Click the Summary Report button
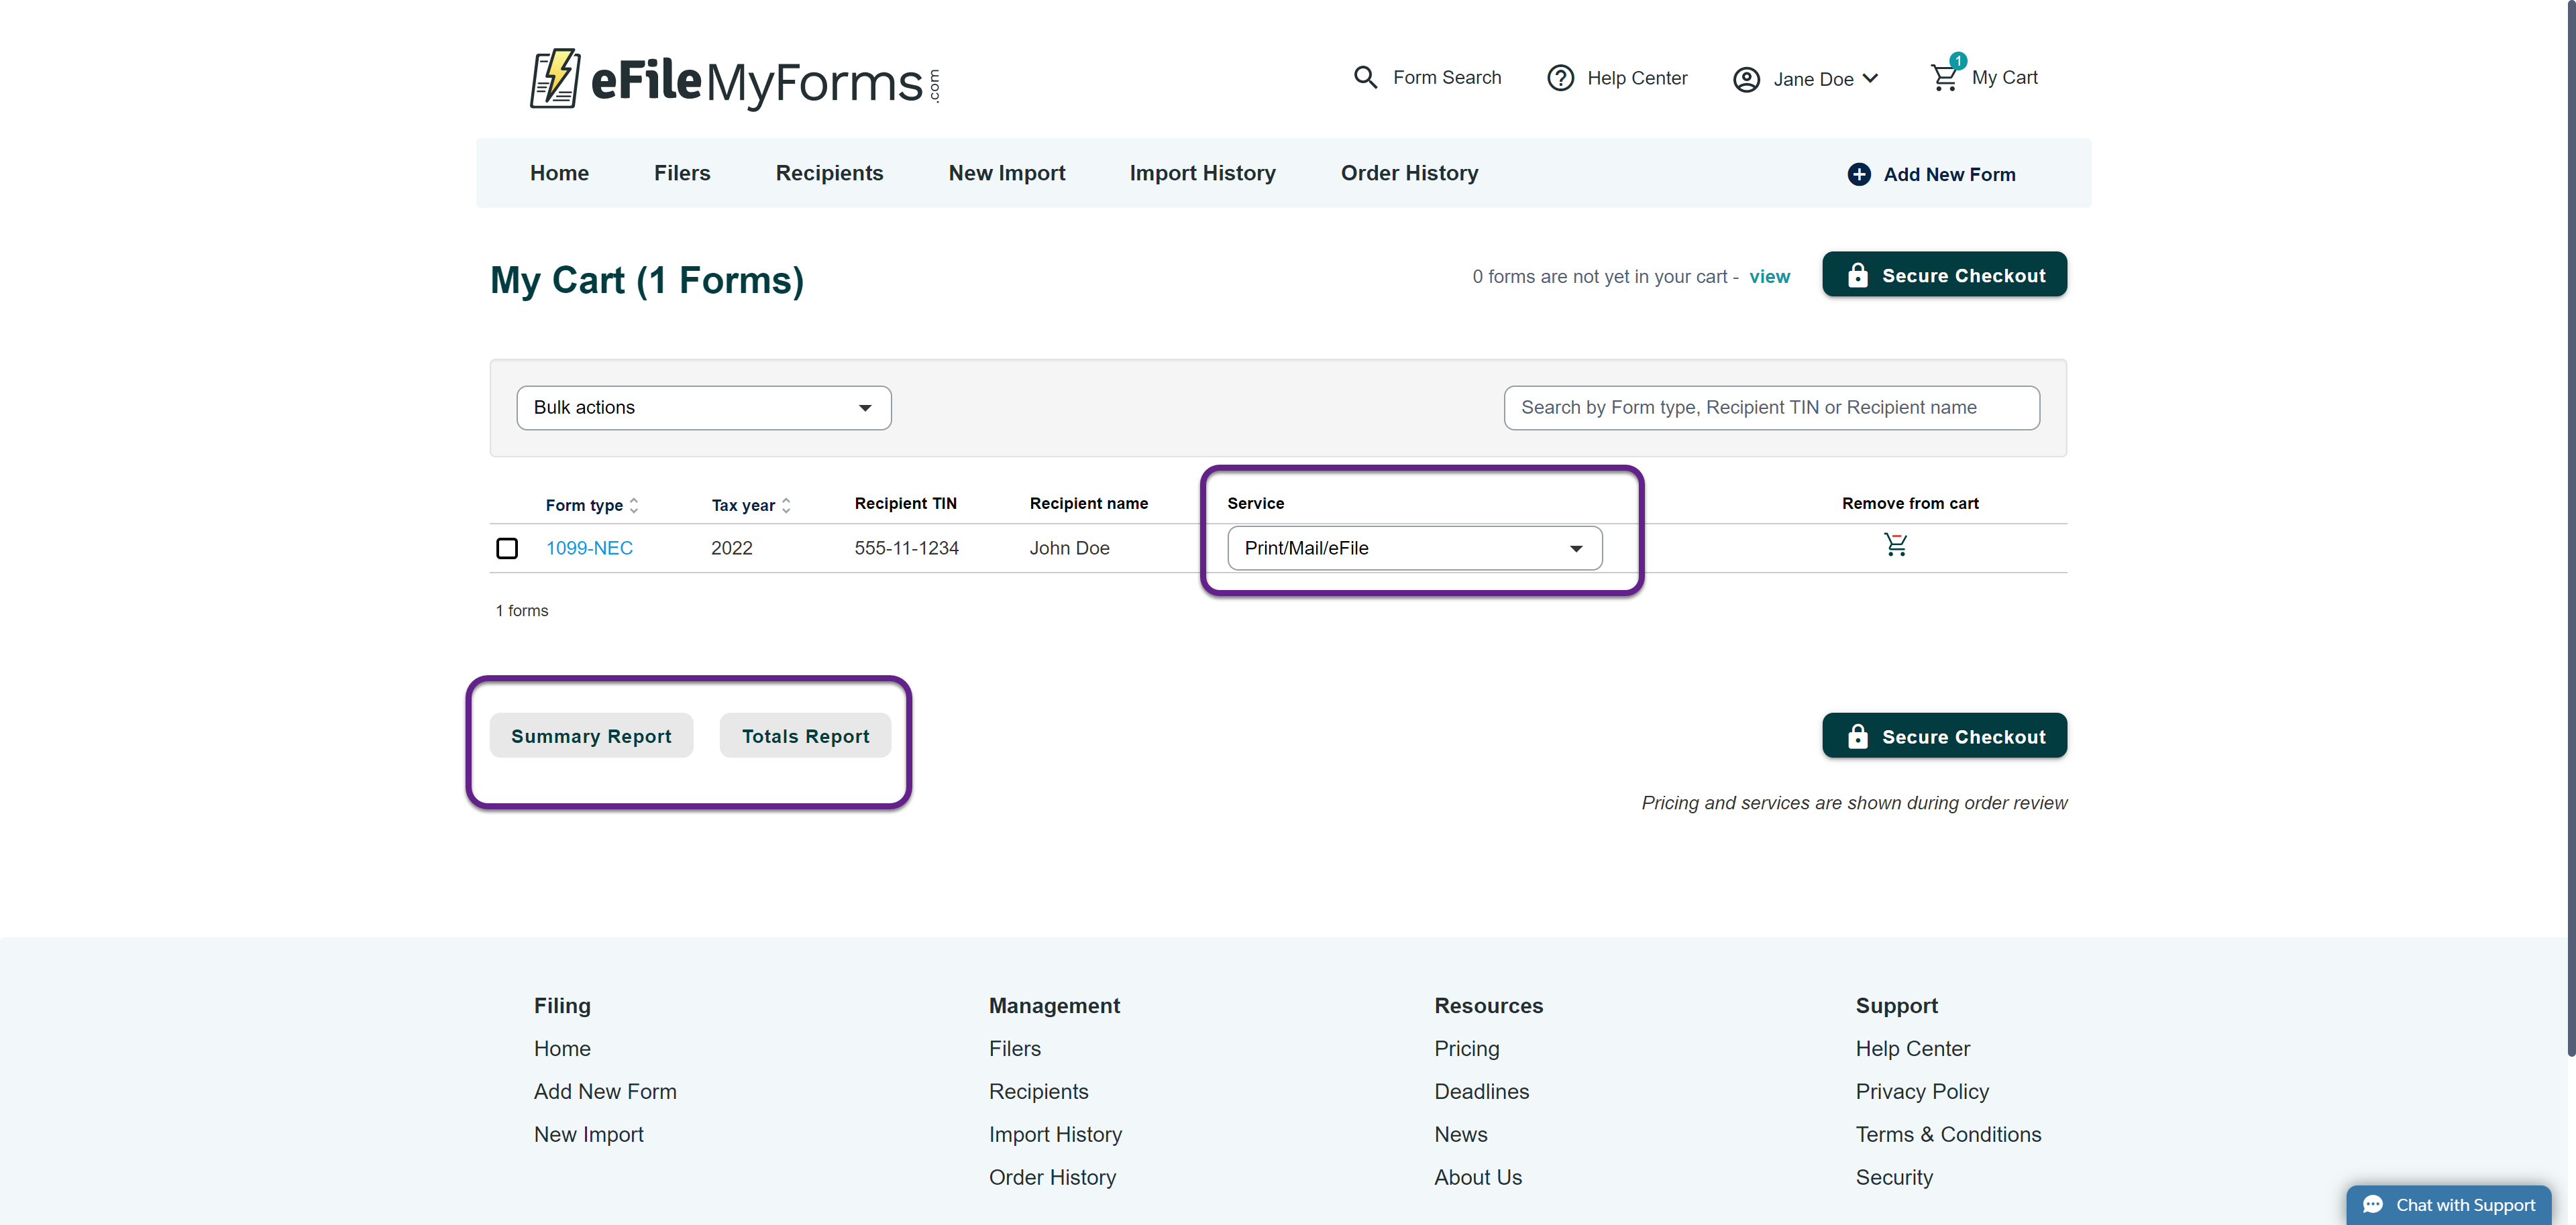This screenshot has width=2576, height=1225. pos(591,736)
